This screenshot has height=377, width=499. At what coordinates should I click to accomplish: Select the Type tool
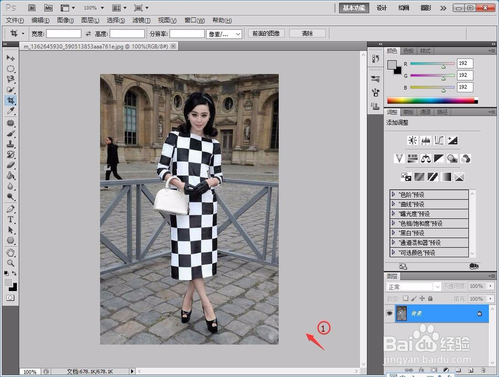coord(10,219)
